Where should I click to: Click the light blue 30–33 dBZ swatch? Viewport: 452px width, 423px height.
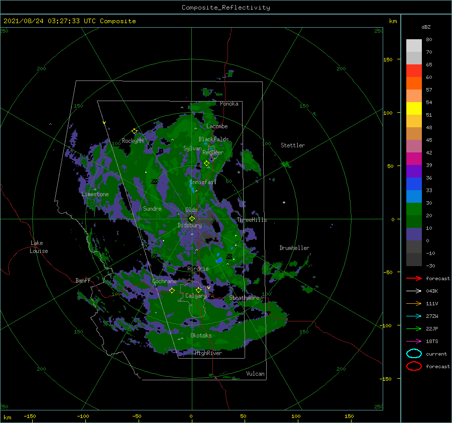[x=414, y=196]
